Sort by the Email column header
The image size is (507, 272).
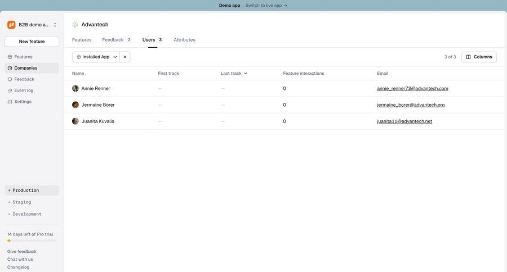tap(383, 73)
